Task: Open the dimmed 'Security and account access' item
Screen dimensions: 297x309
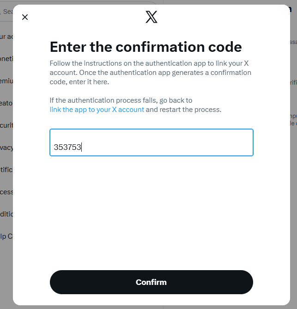Action: point(6,125)
